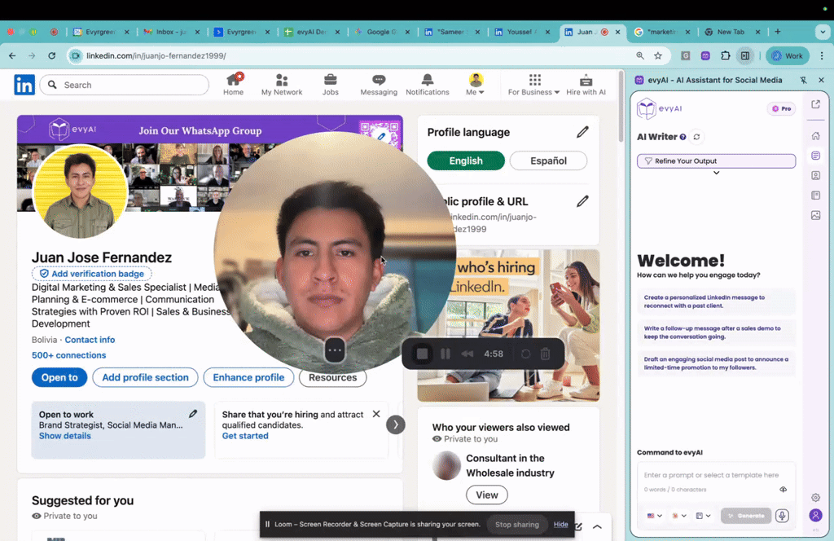Viewport: 834px width, 541px height.
Task: Start voice input microphone in evyAI
Action: (x=781, y=516)
